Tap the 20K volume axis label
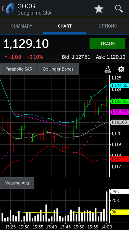Image resolution: width=129 pixels, height=230 pixels. pos(115,201)
